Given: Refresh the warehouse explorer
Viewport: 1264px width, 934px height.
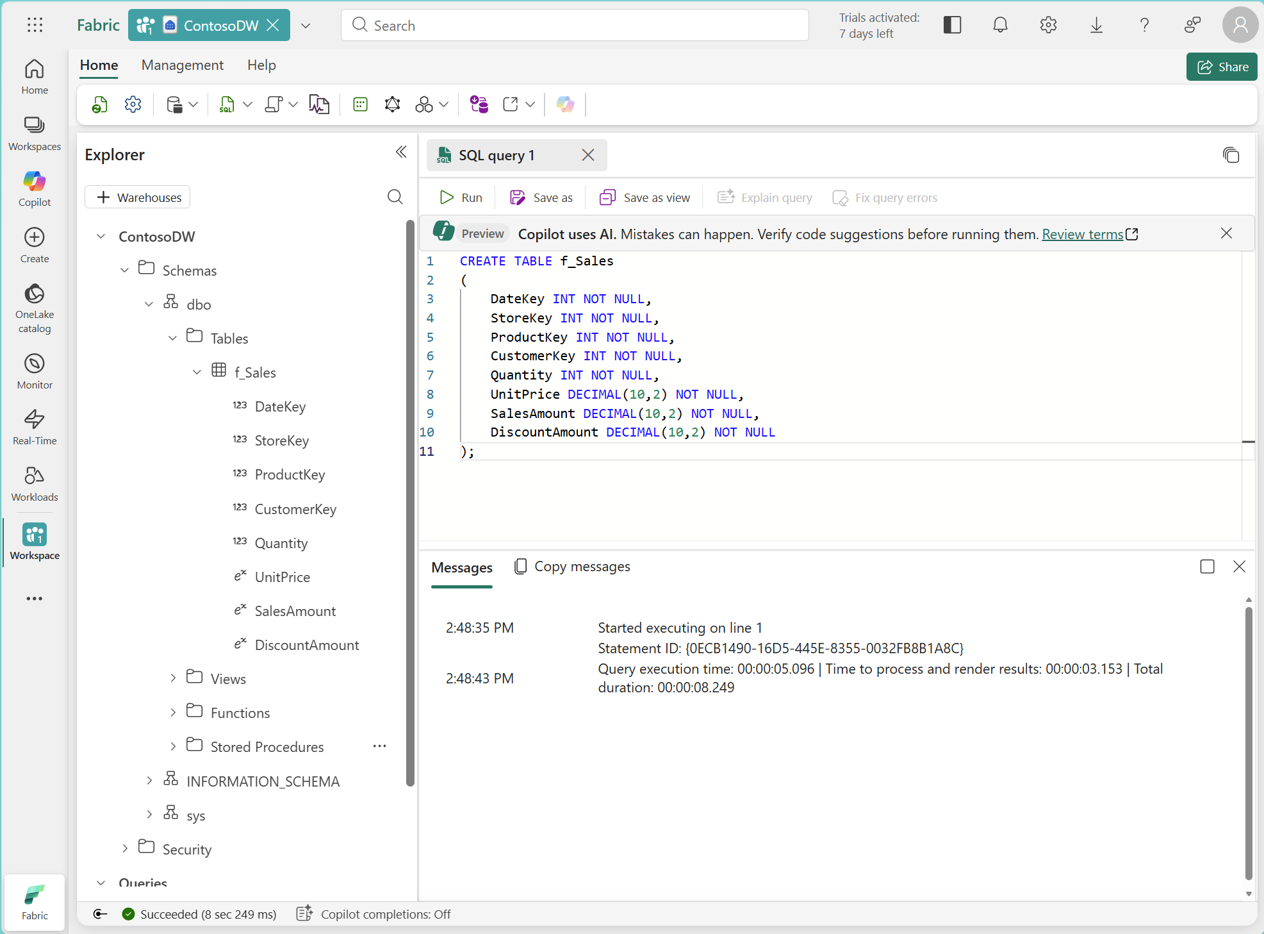Looking at the screenshot, I should (99, 104).
